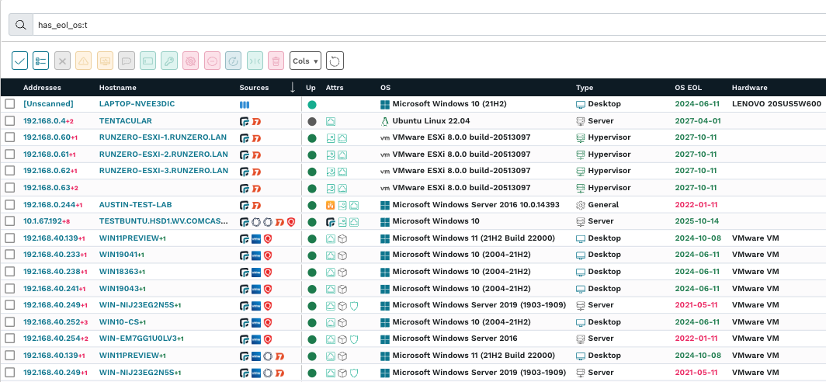Click the circular refresh button after Cols
This screenshot has width=826, height=382.
tap(335, 61)
